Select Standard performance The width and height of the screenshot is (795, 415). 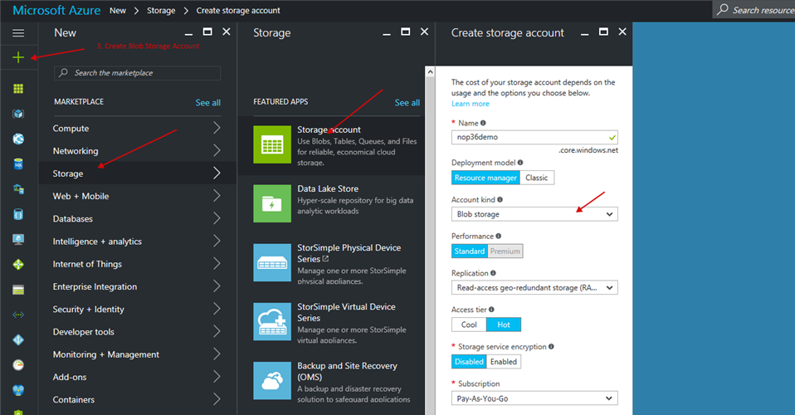click(470, 251)
